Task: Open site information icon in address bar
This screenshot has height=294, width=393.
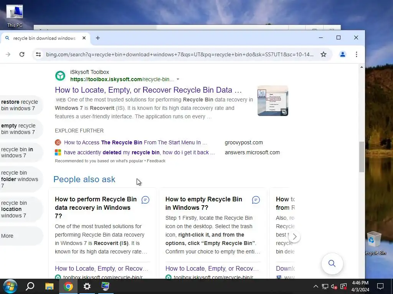Action: 38,54
